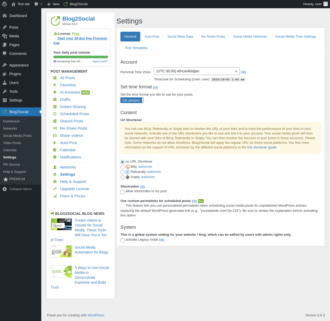Click the Share Videos film icon
Image resolution: width=330 pixels, height=321 pixels.
point(55,136)
